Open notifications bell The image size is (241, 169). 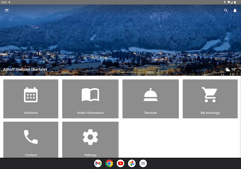tap(235, 10)
